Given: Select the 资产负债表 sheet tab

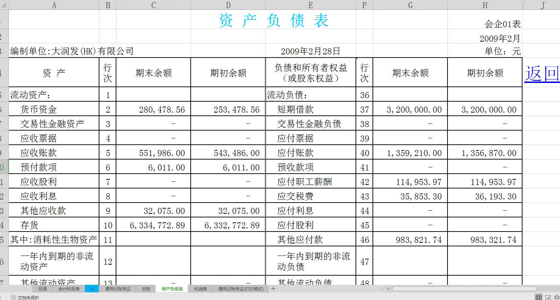Looking at the screenshot, I should (172, 289).
